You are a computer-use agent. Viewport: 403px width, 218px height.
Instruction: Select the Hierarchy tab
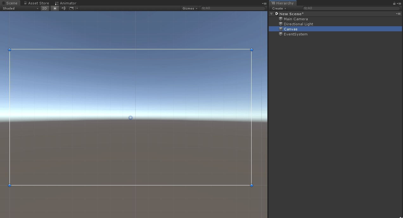(283, 3)
